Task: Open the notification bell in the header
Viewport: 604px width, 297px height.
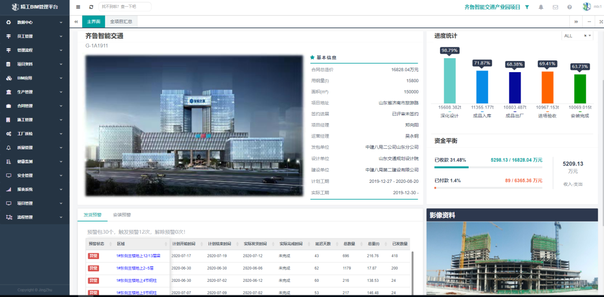Action: 541,7
